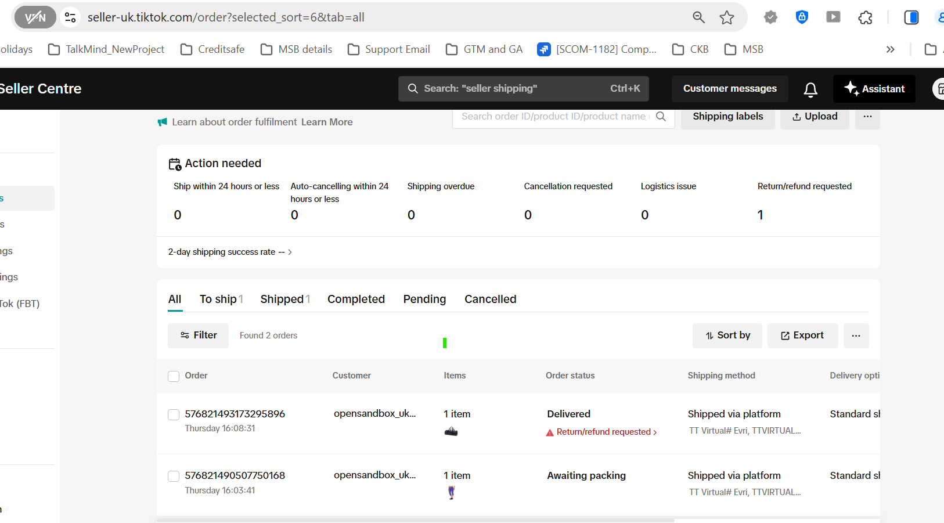
Task: Open the Bitwarden shield extension icon
Action: (x=802, y=17)
